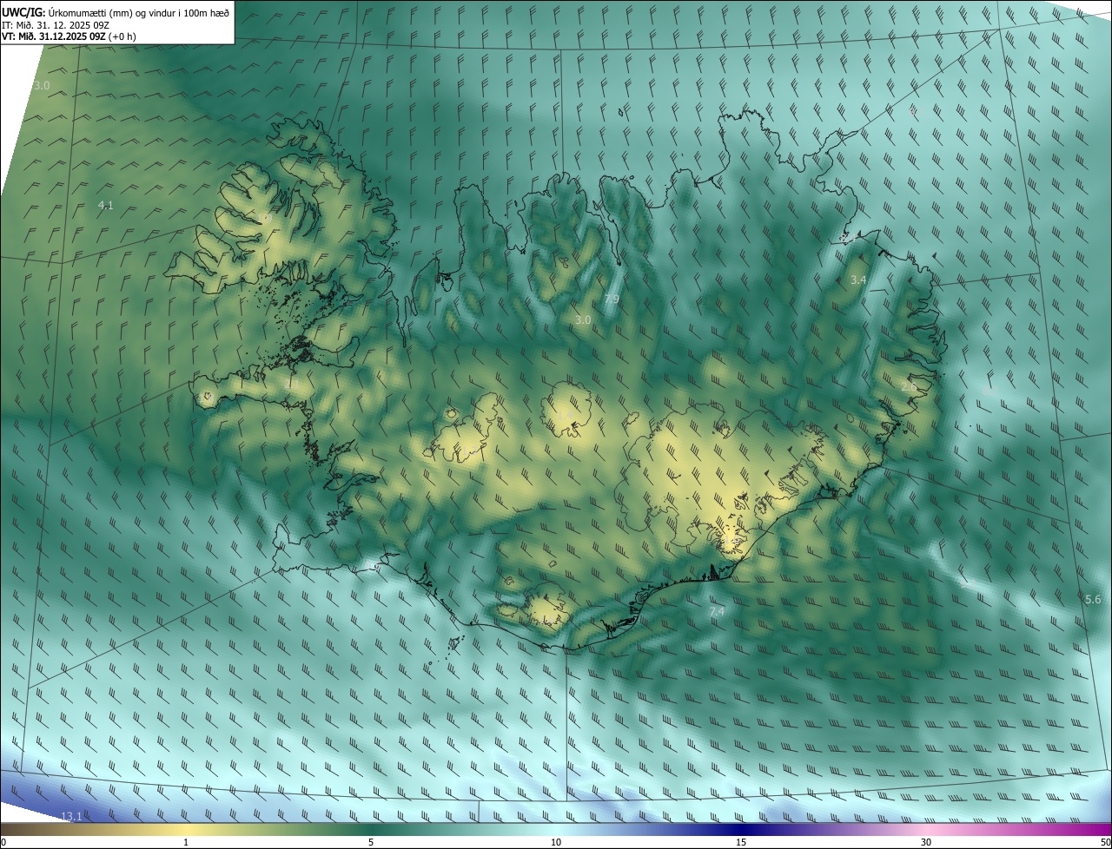The height and width of the screenshot is (849, 1112).
Task: Click the colour scale tick labelled 50
Action: pos(1105,843)
